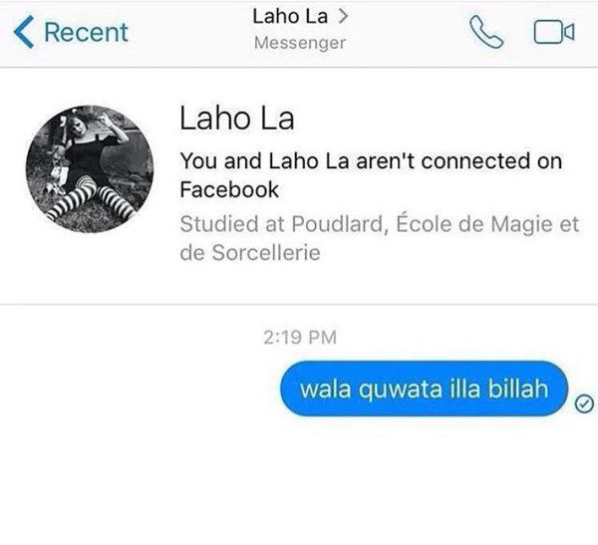Tap the word Facebook in profile info
Viewport: 598px width, 545px height.
pos(229,189)
